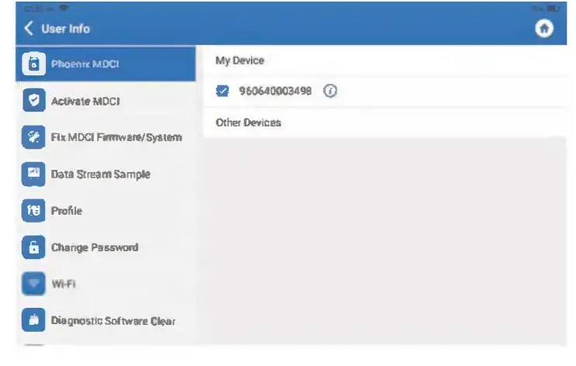Viewport: 576px width, 366px height.
Task: Open the Data Stream Sample entry
Action: coord(106,174)
